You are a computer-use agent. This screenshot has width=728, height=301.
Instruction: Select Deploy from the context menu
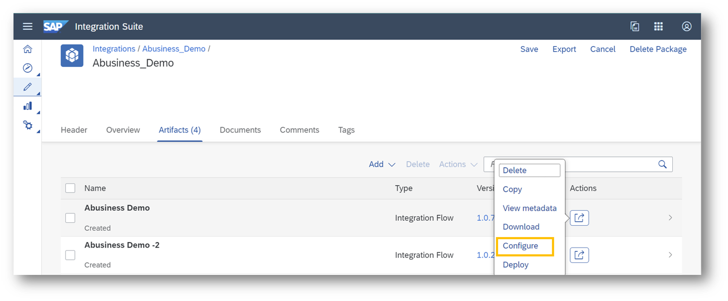click(515, 265)
